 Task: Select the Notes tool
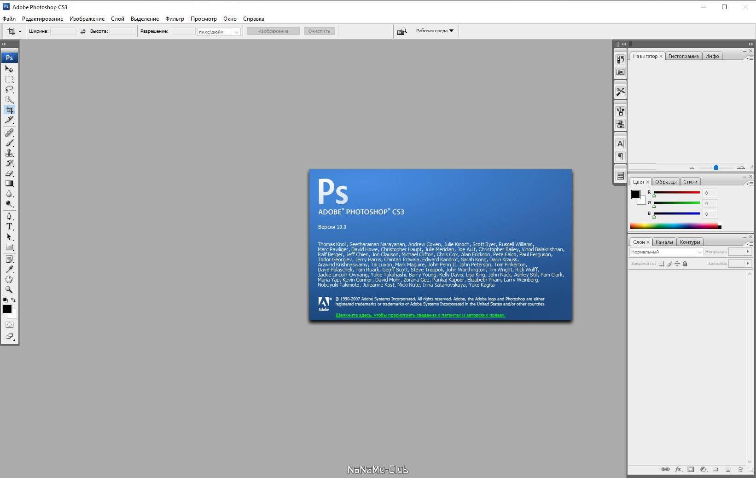(9, 259)
